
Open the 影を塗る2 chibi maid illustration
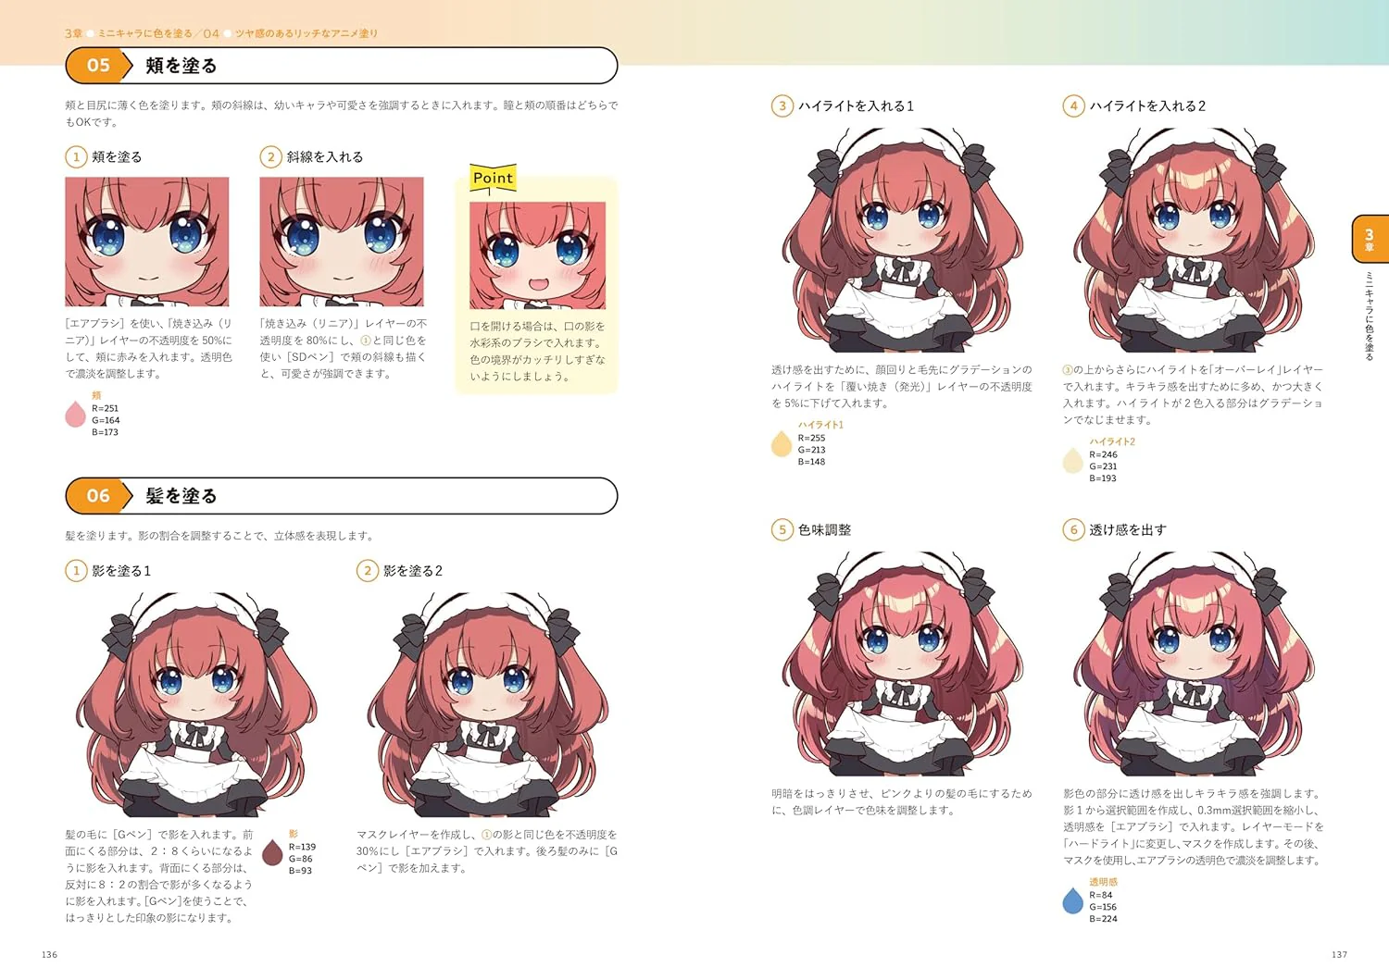[x=488, y=703]
